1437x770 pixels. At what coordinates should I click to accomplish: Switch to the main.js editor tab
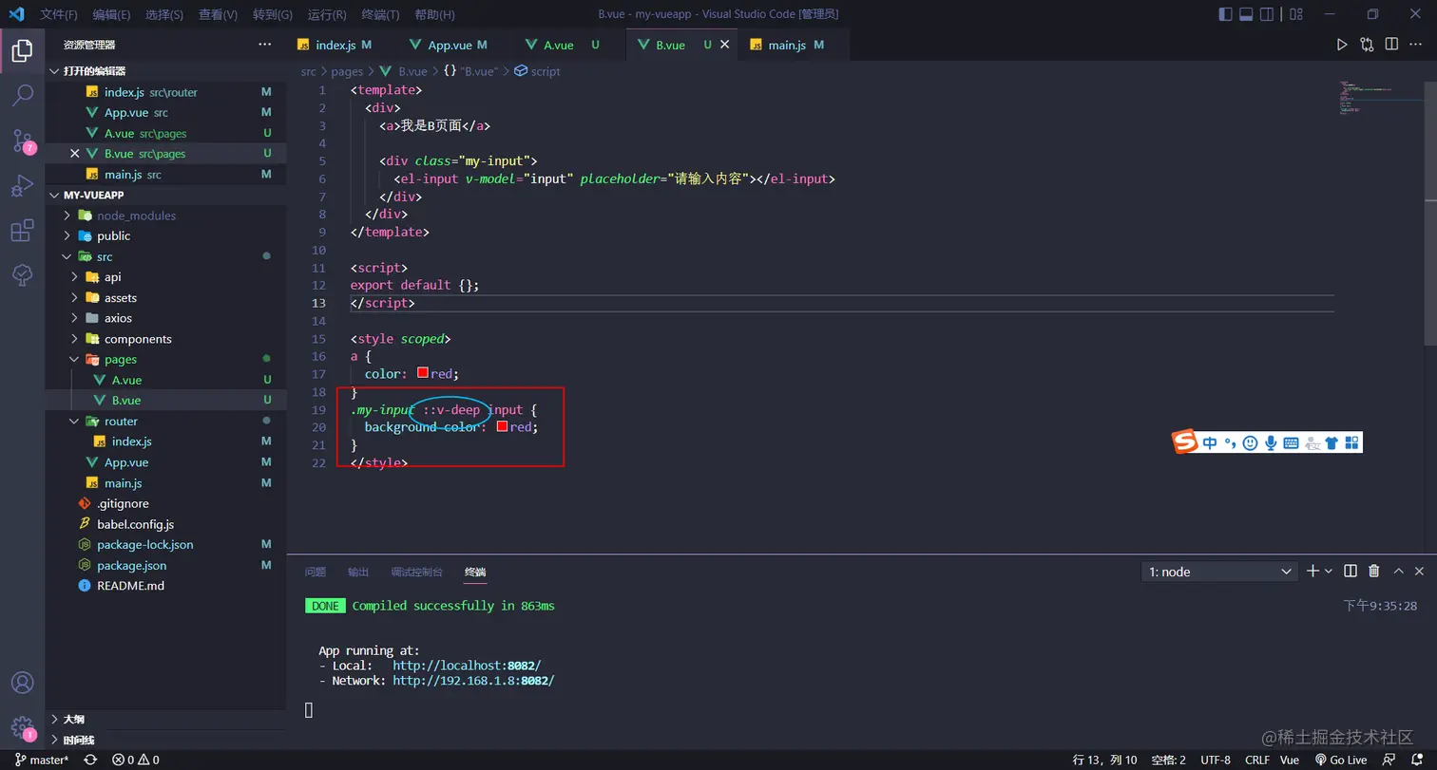(788, 45)
